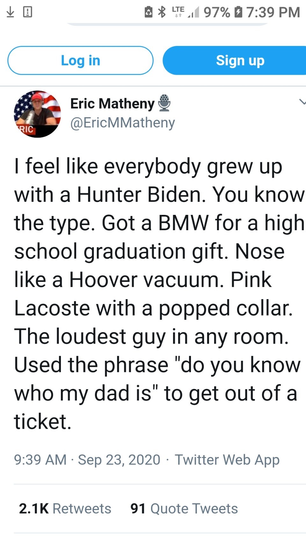Tap the Bluetooth status icon
The image size is (306, 545).
[x=162, y=12]
